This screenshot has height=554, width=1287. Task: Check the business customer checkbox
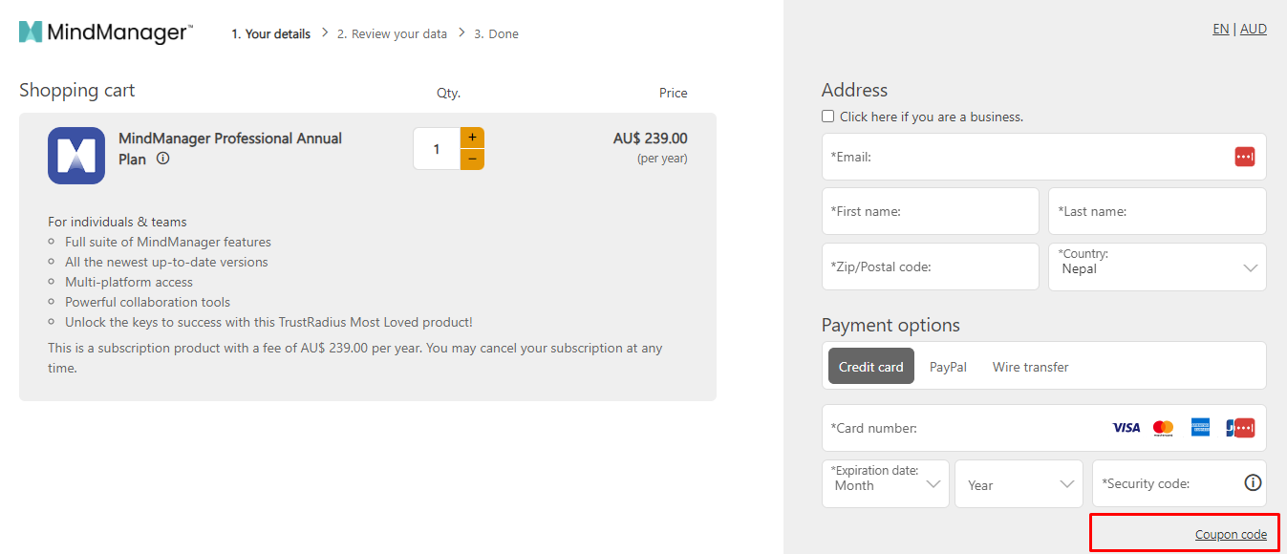tap(827, 117)
